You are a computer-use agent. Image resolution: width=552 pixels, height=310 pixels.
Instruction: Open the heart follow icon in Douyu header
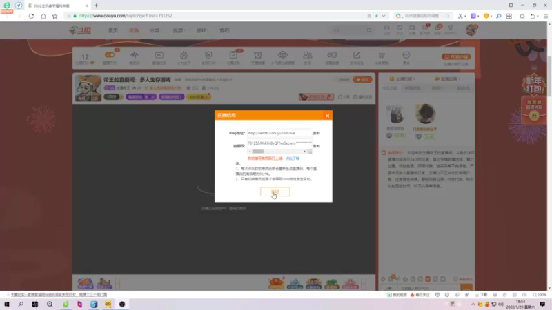[400, 28]
